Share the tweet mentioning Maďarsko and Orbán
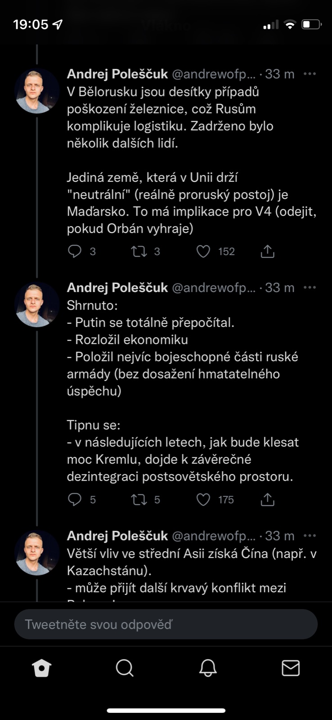 267,251
